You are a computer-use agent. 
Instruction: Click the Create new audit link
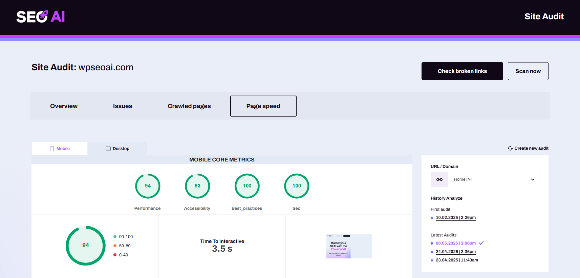click(531, 148)
